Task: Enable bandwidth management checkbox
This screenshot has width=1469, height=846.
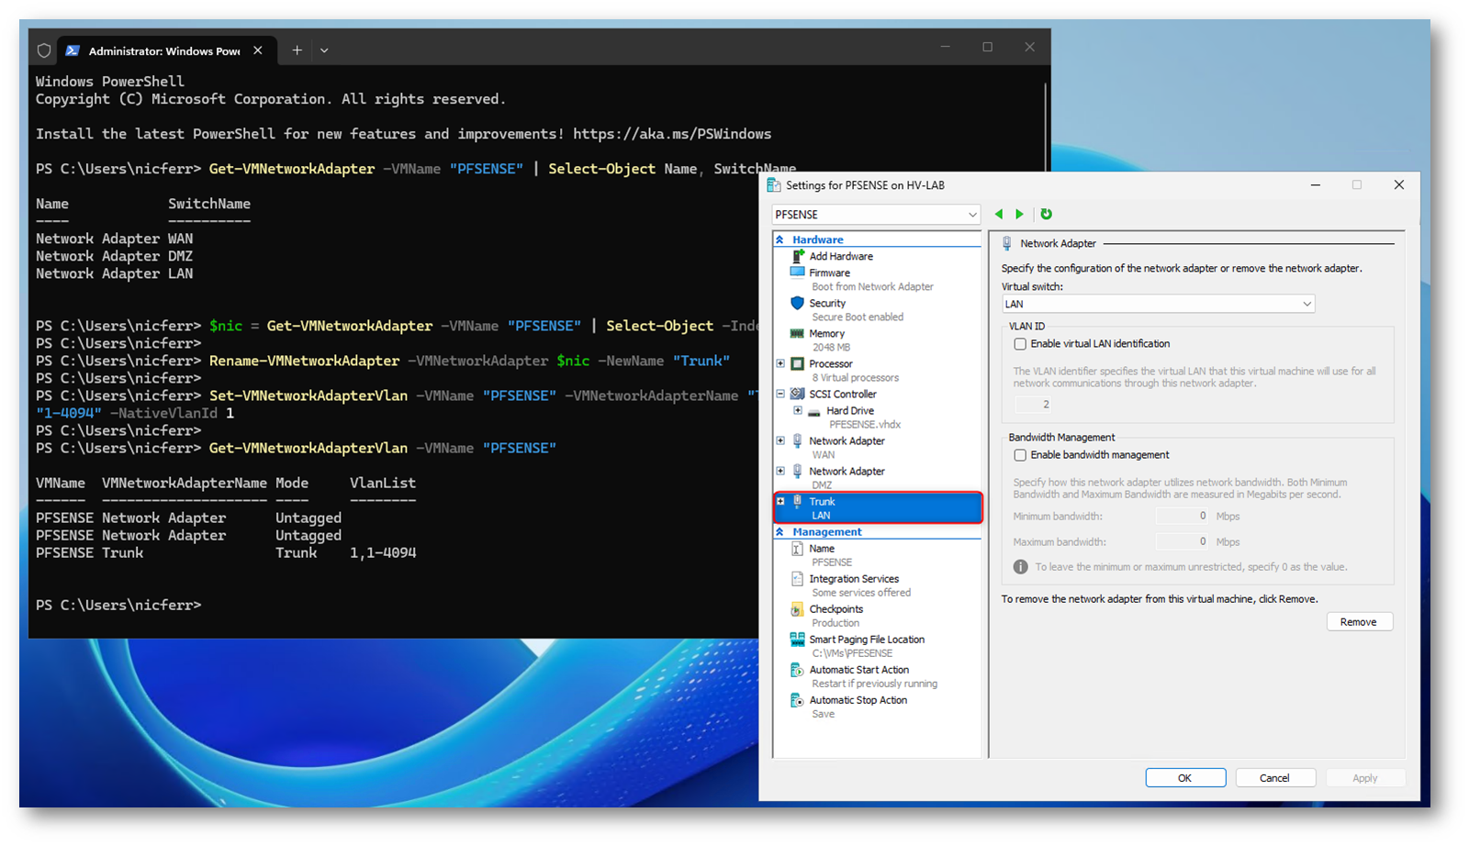Action: [1020, 455]
